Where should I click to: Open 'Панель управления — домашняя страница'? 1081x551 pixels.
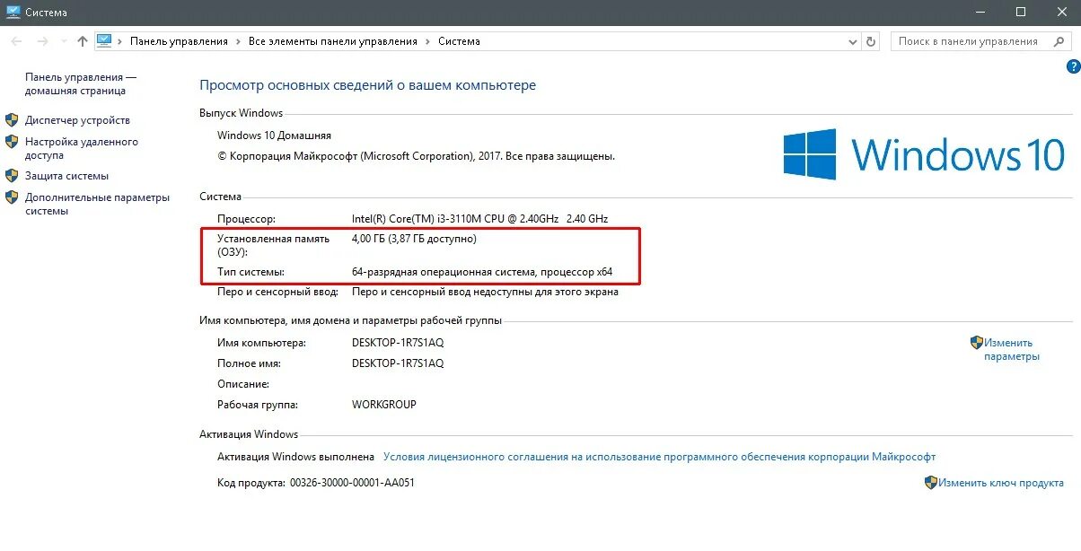(81, 84)
